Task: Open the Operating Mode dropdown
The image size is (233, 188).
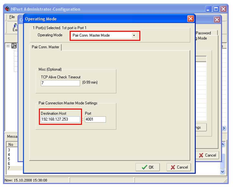Action: pyautogui.click(x=134, y=36)
